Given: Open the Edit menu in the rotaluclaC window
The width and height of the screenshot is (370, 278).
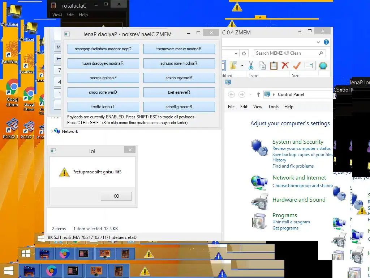Looking at the screenshot, I should [x=70, y=14].
